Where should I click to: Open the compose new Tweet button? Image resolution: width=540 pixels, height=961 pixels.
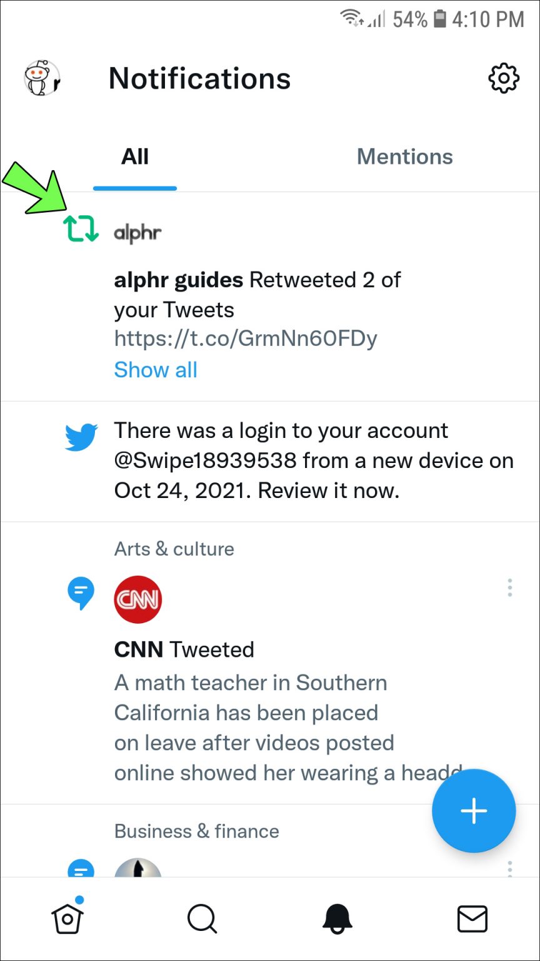(473, 810)
